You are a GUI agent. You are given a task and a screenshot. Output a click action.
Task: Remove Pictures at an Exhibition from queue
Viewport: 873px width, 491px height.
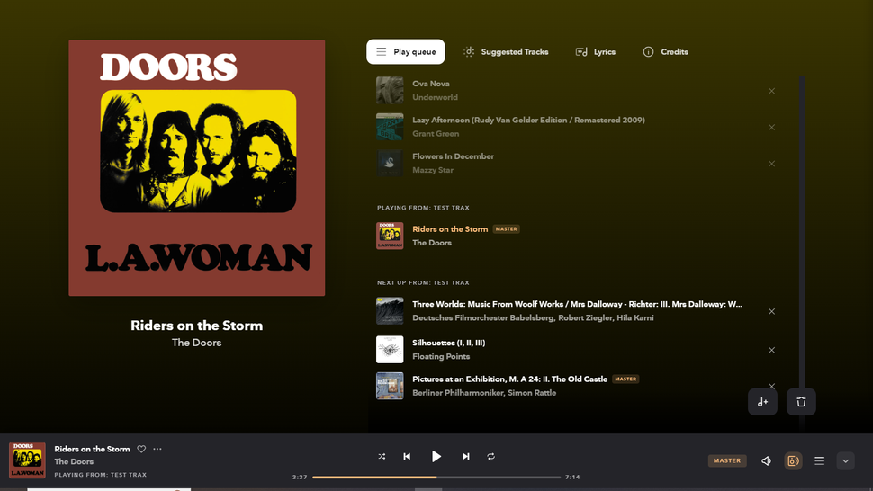point(771,386)
